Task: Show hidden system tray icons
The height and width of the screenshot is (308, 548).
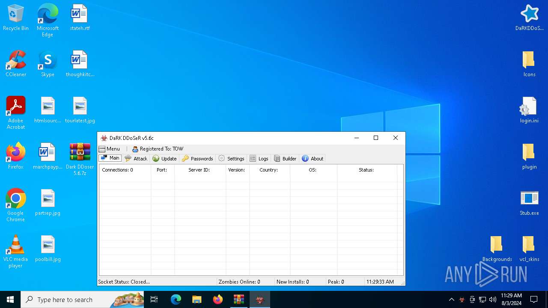Action: point(452,299)
